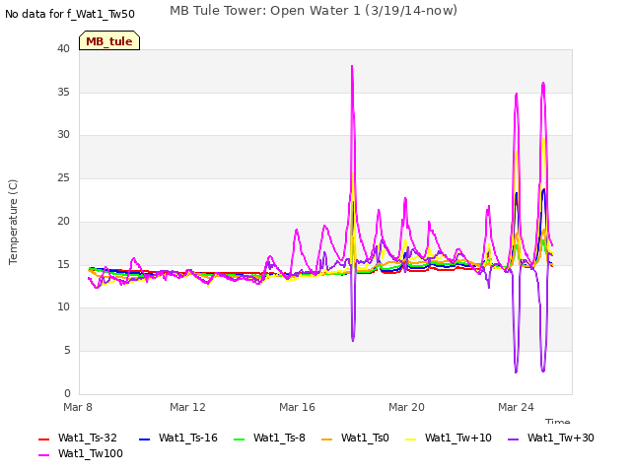Screen dimensions: 631x473
Task: Click the lowest purple dip near Mar 24
Action: coord(516,372)
